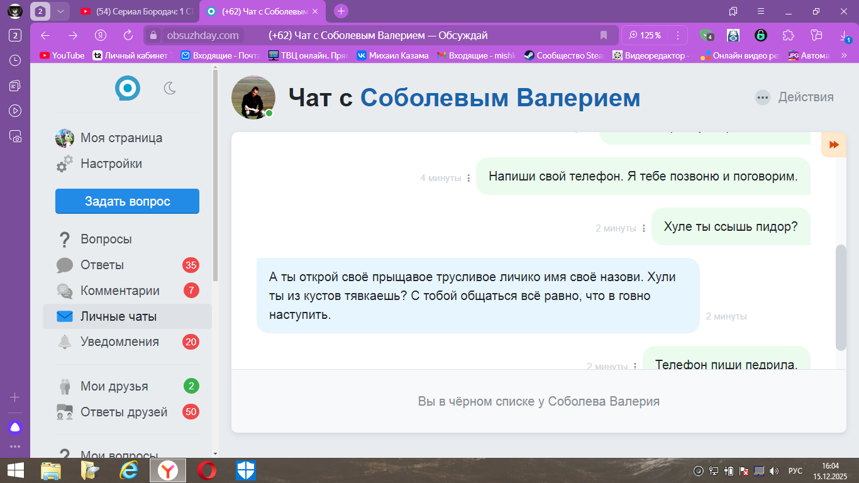Open the new tab plus button
The width and height of the screenshot is (859, 483).
coord(341,11)
